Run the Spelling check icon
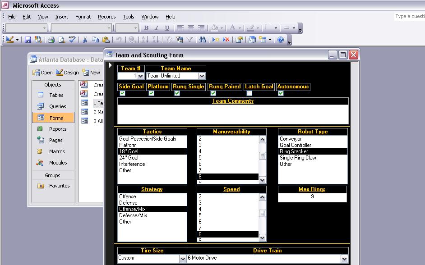 coord(72,40)
